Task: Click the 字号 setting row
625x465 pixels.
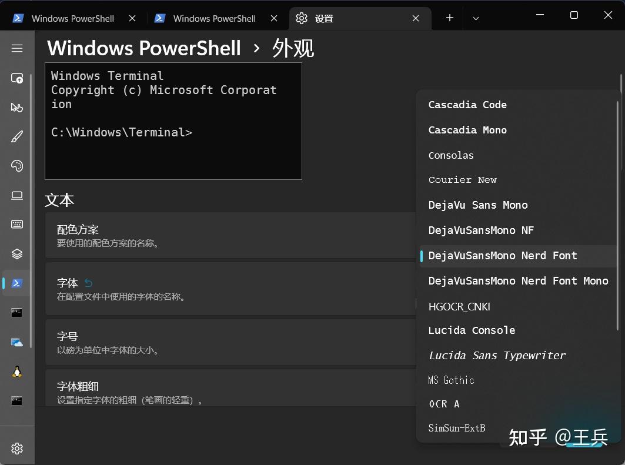Action: point(231,342)
